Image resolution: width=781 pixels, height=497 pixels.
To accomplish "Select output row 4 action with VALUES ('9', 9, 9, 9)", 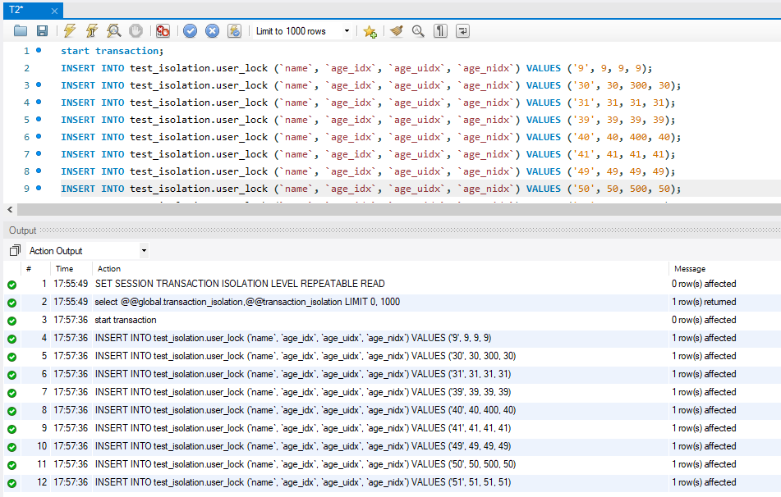I will coord(293,338).
